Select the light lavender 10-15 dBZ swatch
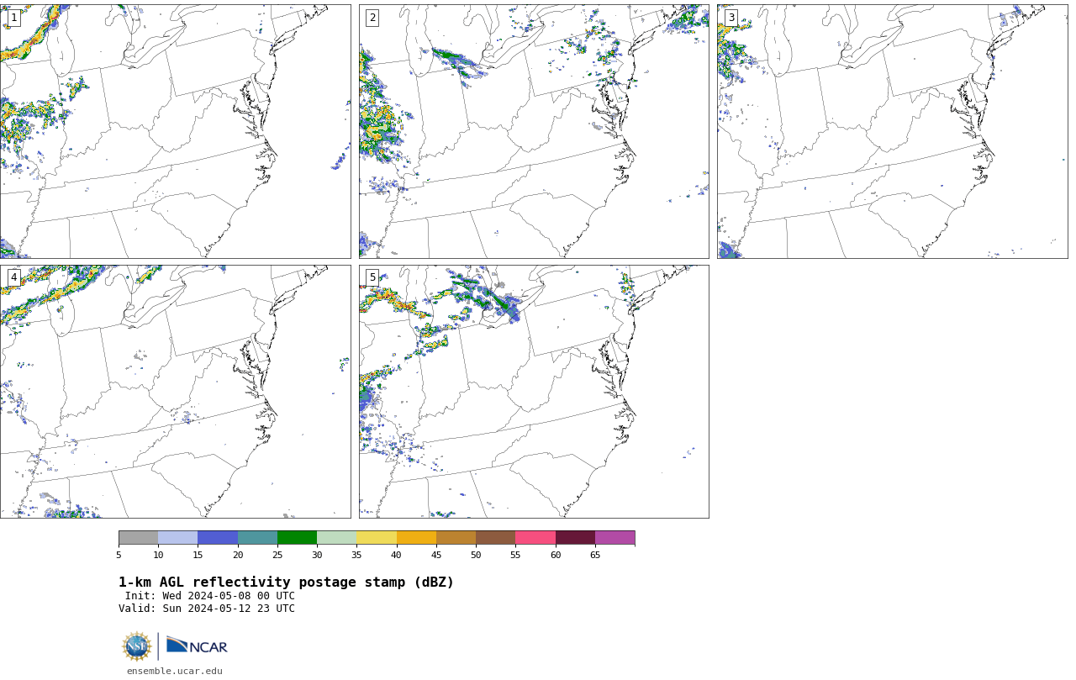The width and height of the screenshot is (1076, 680). pyautogui.click(x=177, y=538)
